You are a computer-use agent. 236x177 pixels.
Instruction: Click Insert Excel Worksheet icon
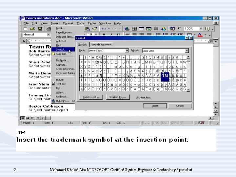coord(148,29)
